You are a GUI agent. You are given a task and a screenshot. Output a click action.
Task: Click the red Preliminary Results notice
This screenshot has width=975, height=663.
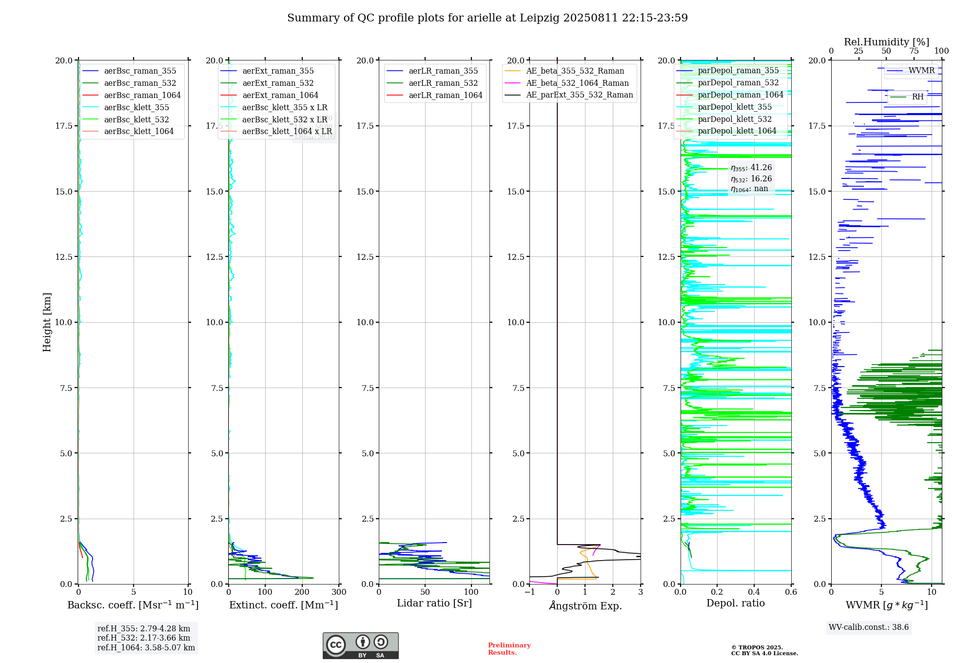[509, 649]
